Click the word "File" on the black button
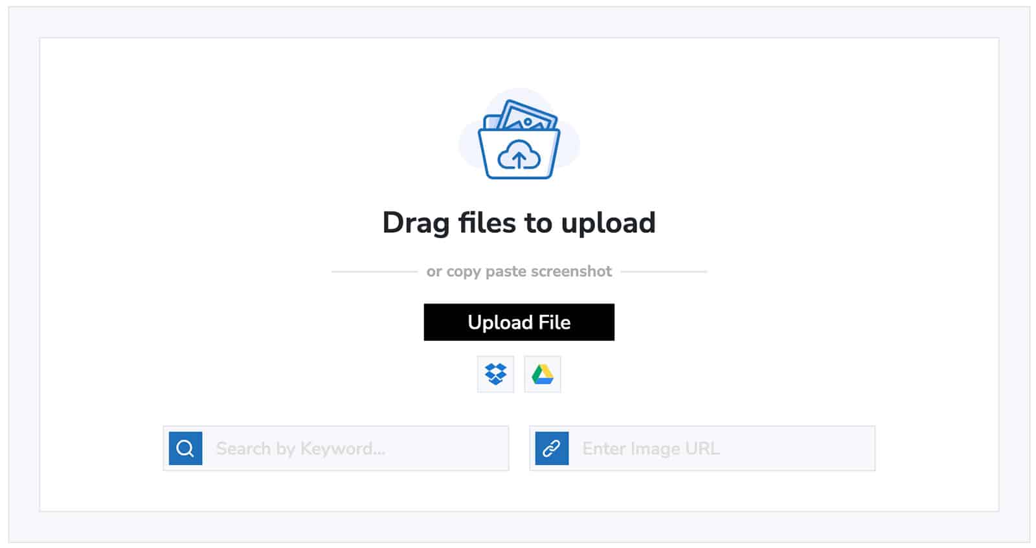 point(554,322)
